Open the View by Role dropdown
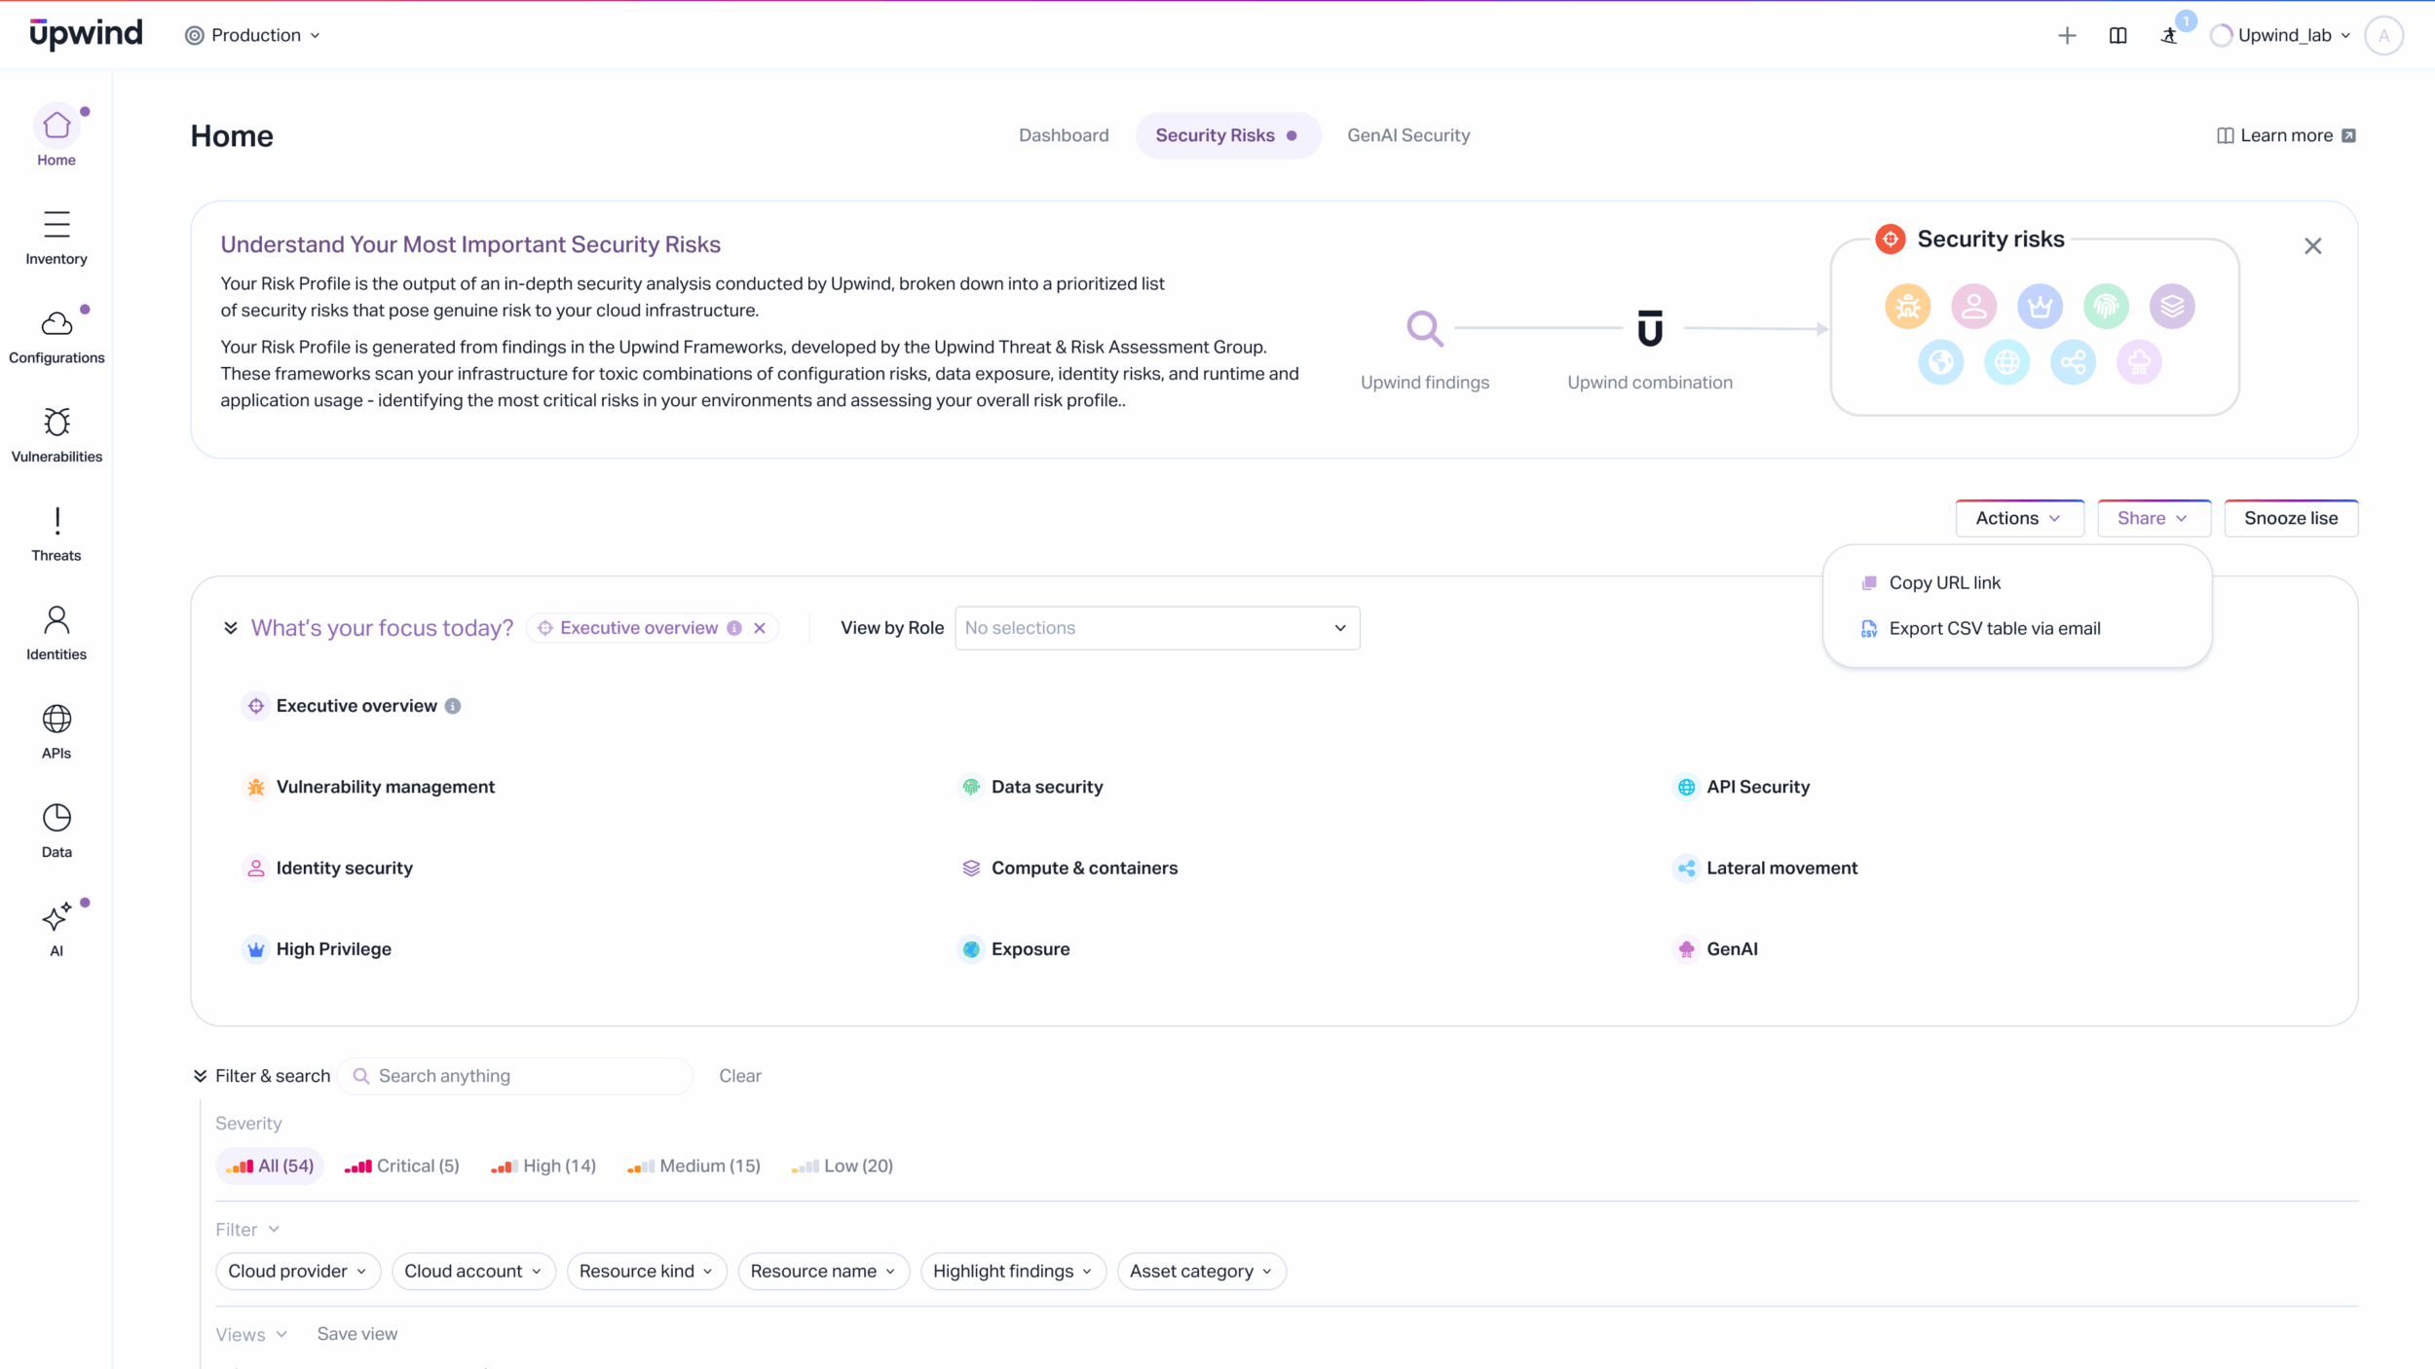The width and height of the screenshot is (2435, 1369). [x=1156, y=628]
